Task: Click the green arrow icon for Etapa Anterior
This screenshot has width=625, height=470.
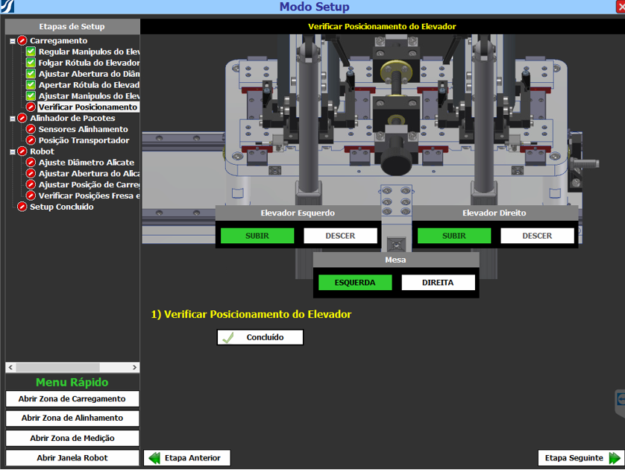Action: (154, 458)
